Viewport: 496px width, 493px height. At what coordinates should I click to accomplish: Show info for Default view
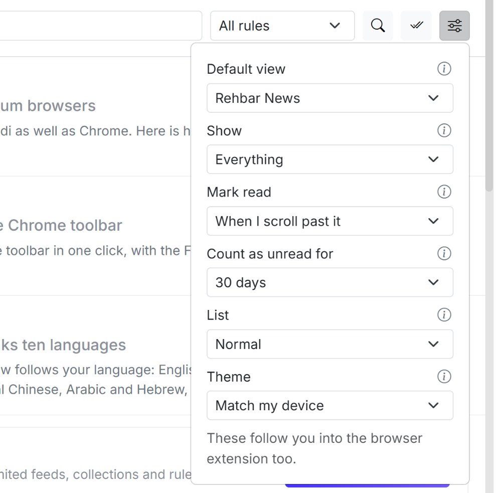444,69
